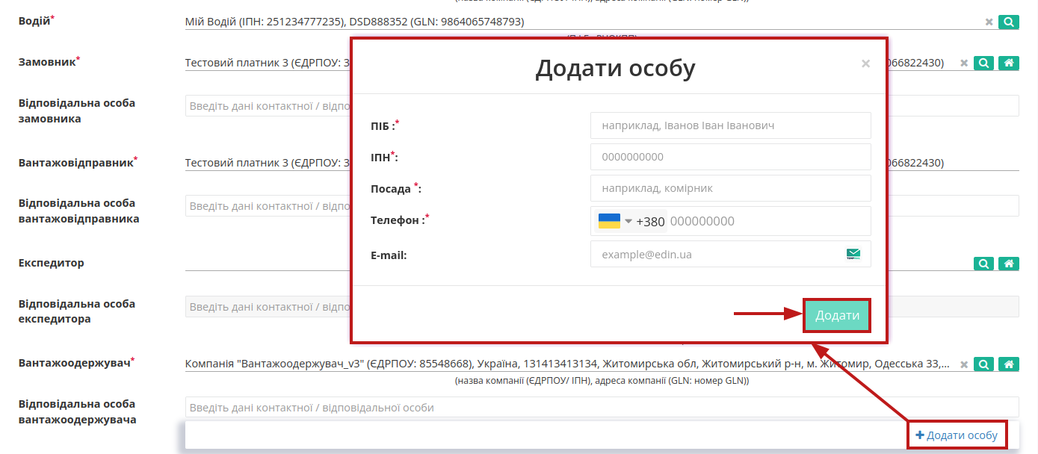Click the Додати button in dialog

837,316
